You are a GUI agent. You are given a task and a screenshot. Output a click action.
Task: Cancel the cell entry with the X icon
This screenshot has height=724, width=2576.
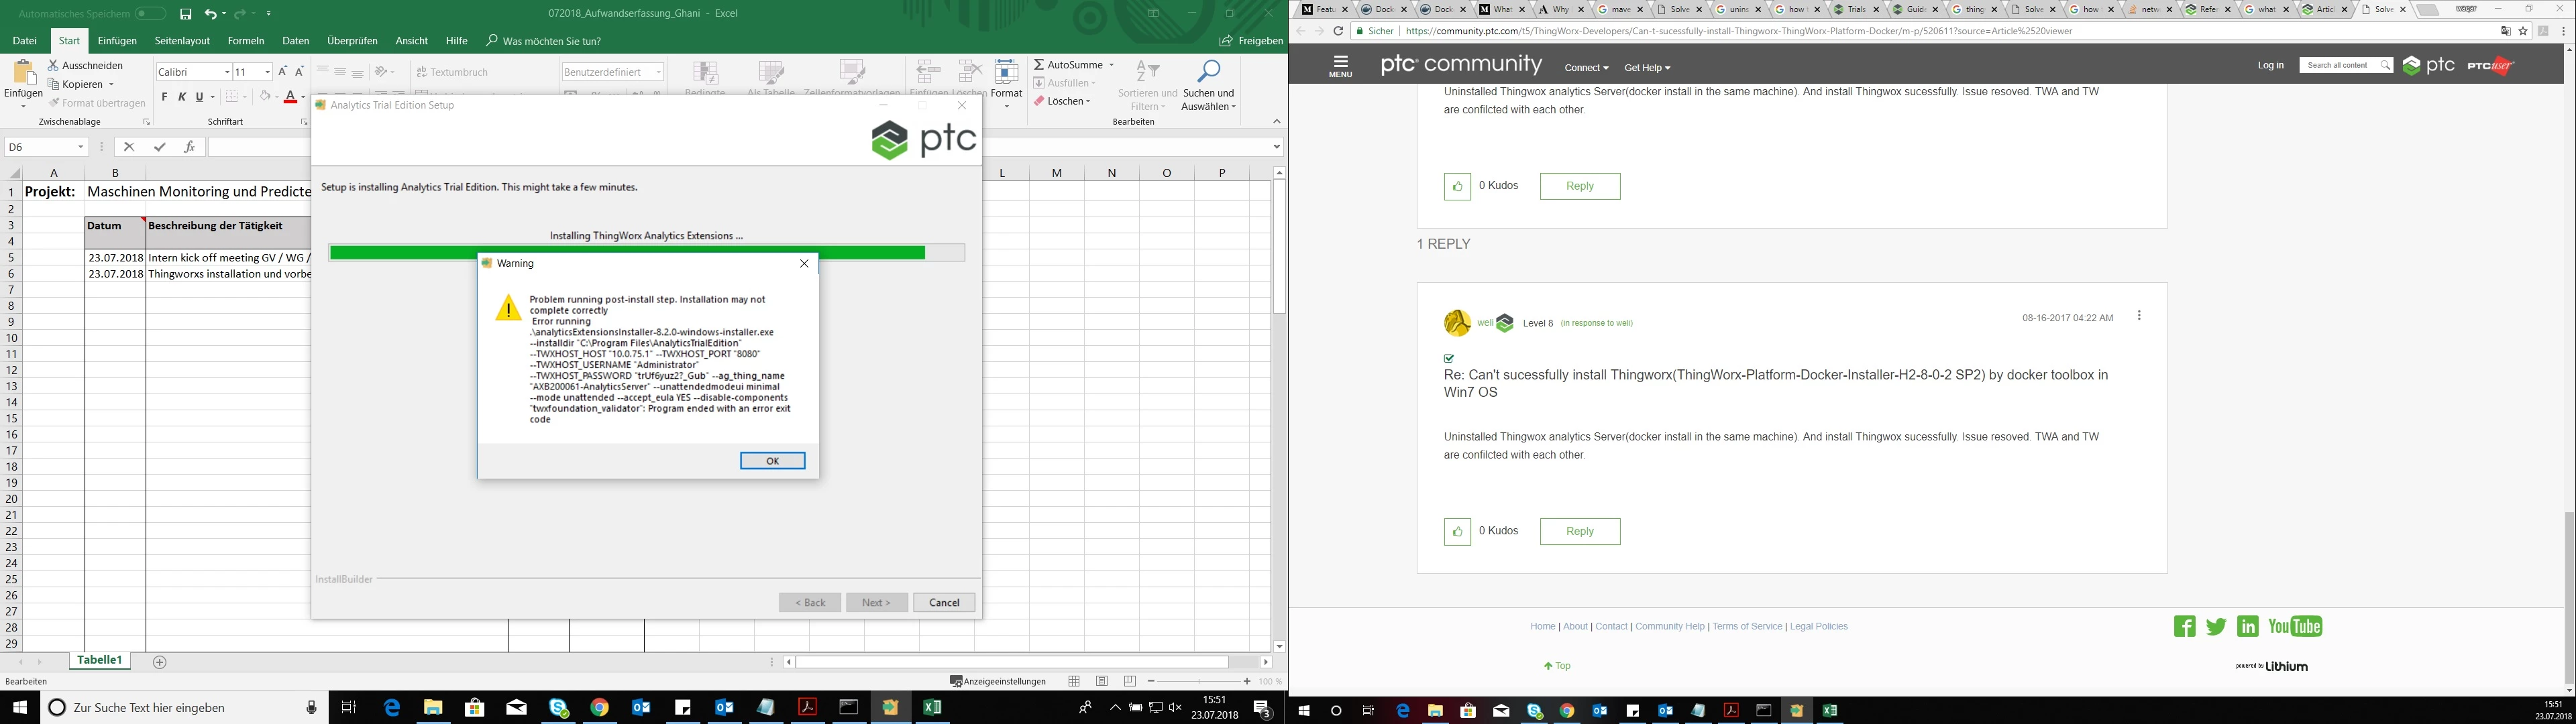[x=129, y=147]
